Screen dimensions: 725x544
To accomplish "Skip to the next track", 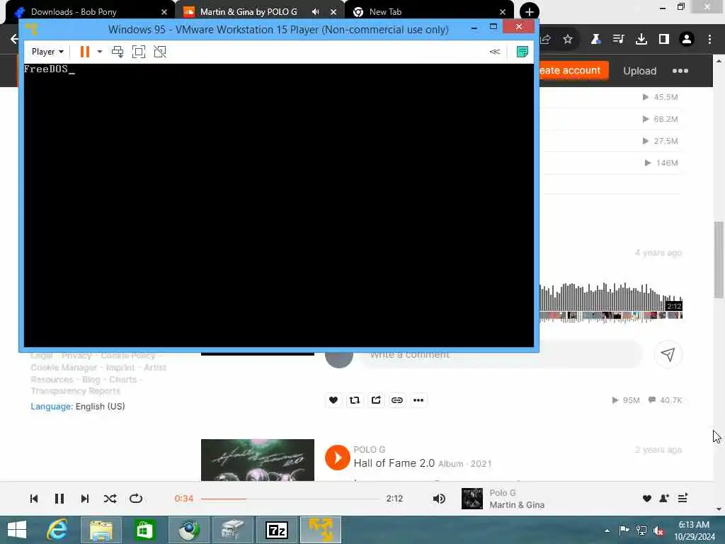I will click(85, 499).
